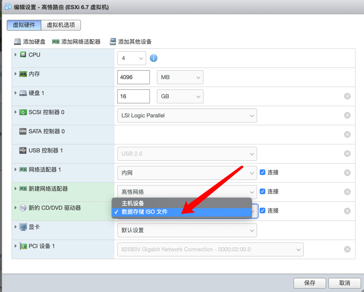Expand the 硬盘 1 row
Screen dimensions: 364x292
[x=16, y=93]
